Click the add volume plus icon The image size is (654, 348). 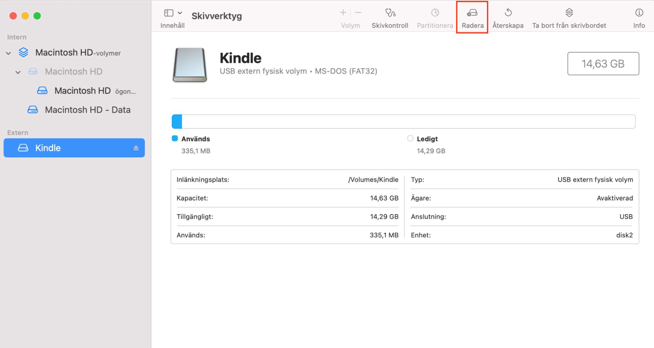tap(343, 13)
